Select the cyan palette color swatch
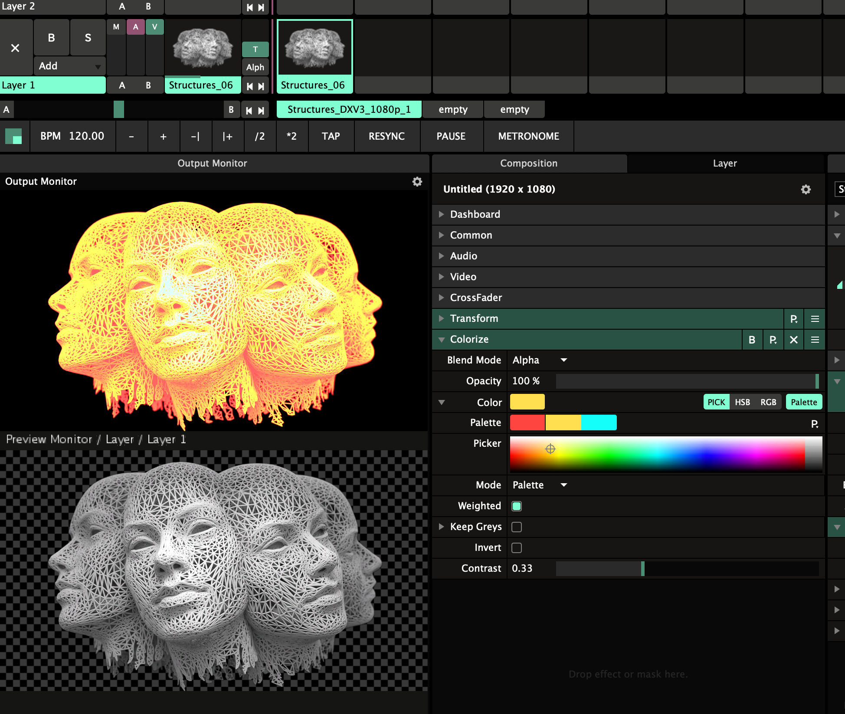 click(x=599, y=423)
